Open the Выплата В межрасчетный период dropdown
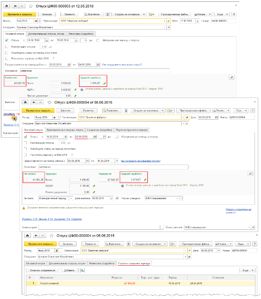This screenshot has width=261, height=299. (71, 199)
